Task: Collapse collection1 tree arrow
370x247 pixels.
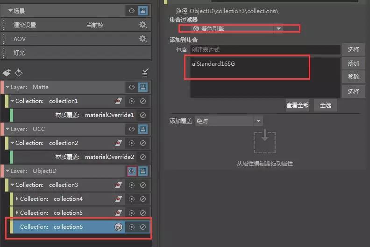Action: tap(12, 101)
